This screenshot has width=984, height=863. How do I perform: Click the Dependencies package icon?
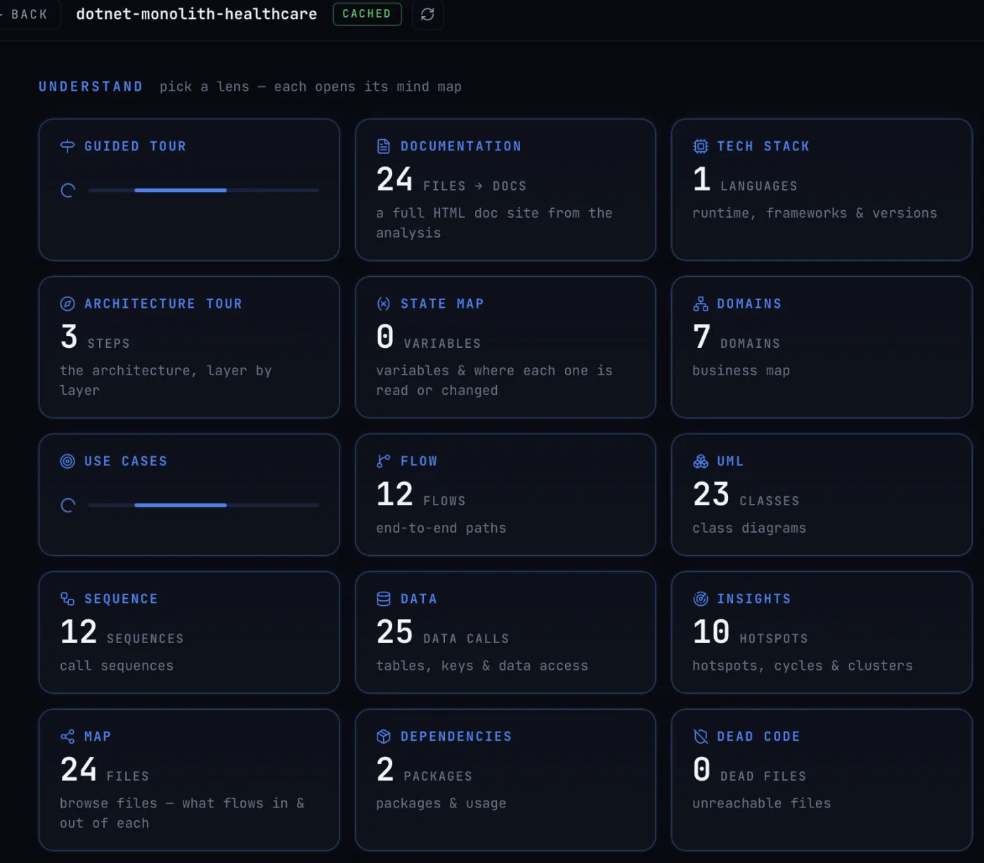point(384,737)
